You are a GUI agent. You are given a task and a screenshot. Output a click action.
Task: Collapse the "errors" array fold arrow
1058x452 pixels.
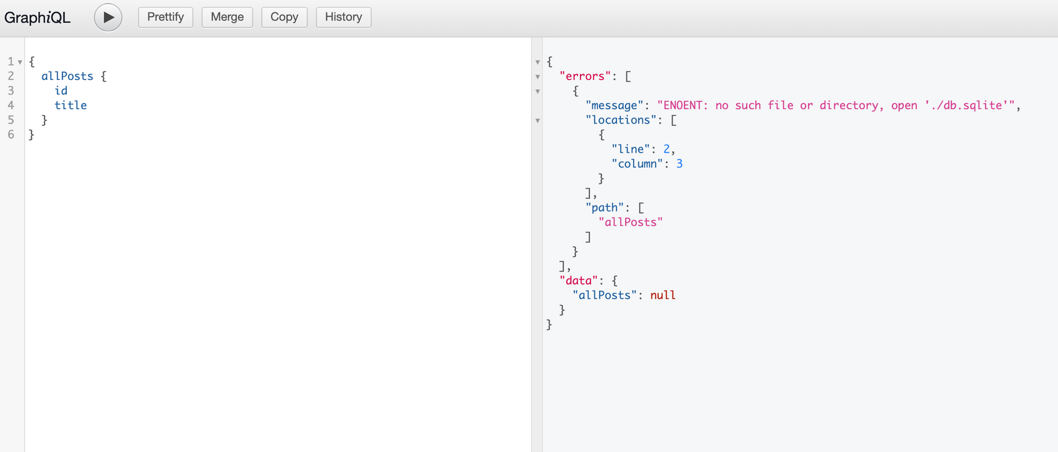pyautogui.click(x=538, y=77)
